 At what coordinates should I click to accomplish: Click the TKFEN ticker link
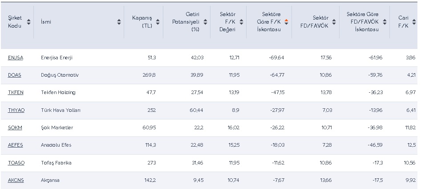pyautogui.click(x=16, y=92)
